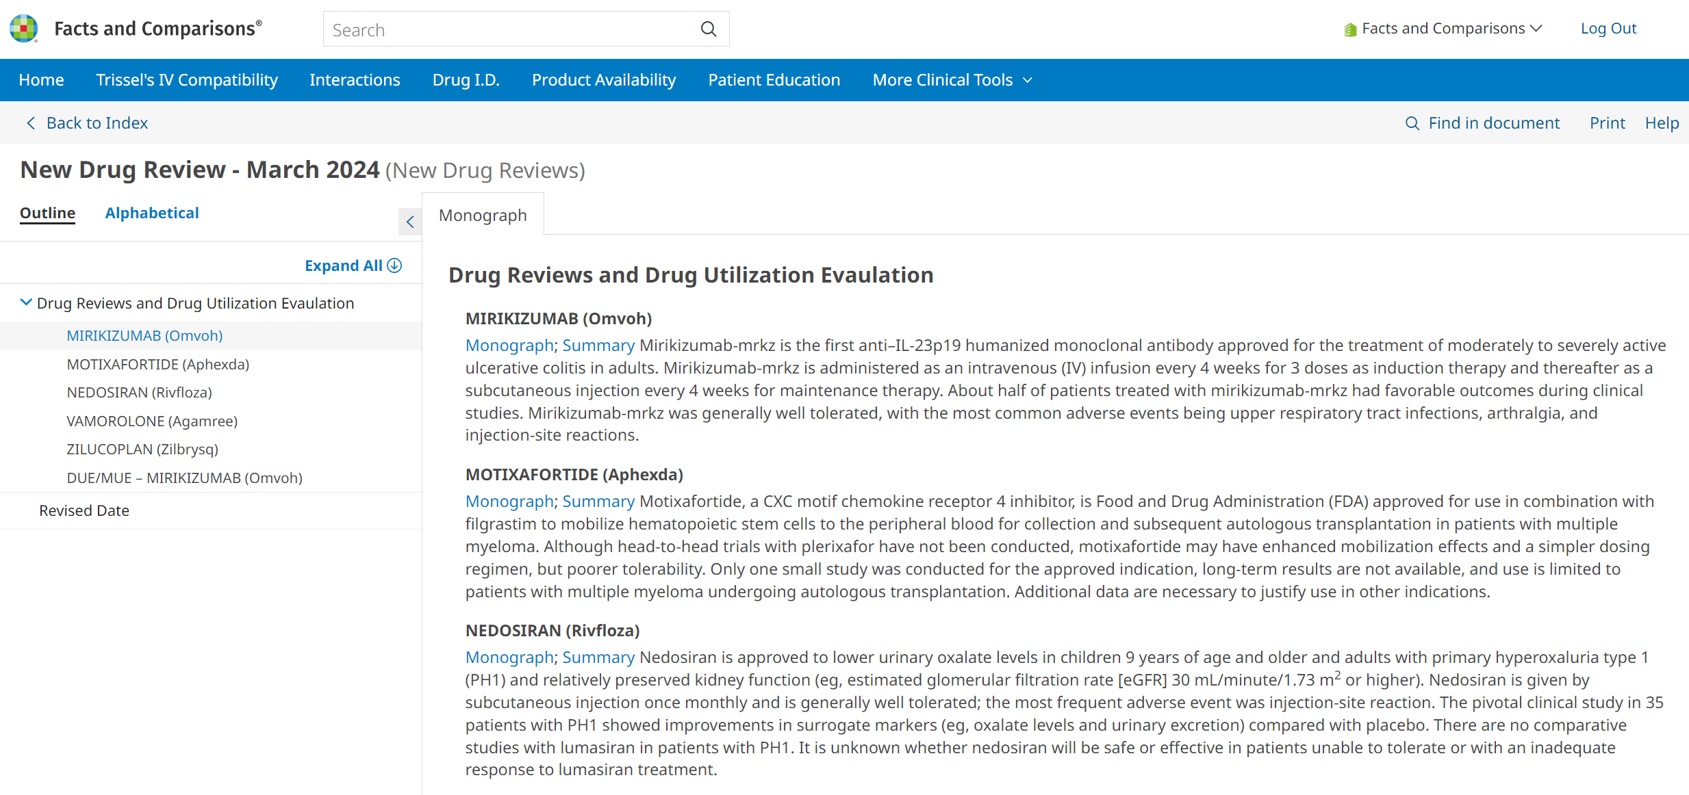Screen dimensions: 1689x795
Task: Collapse the outline panel with arrow icon
Action: (x=410, y=222)
